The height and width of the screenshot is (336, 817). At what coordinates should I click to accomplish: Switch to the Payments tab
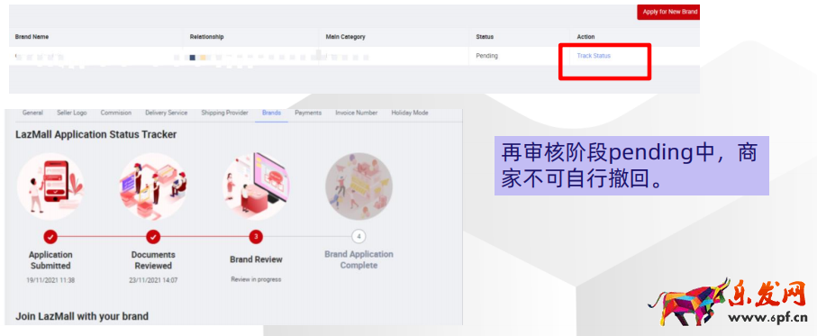tap(308, 113)
